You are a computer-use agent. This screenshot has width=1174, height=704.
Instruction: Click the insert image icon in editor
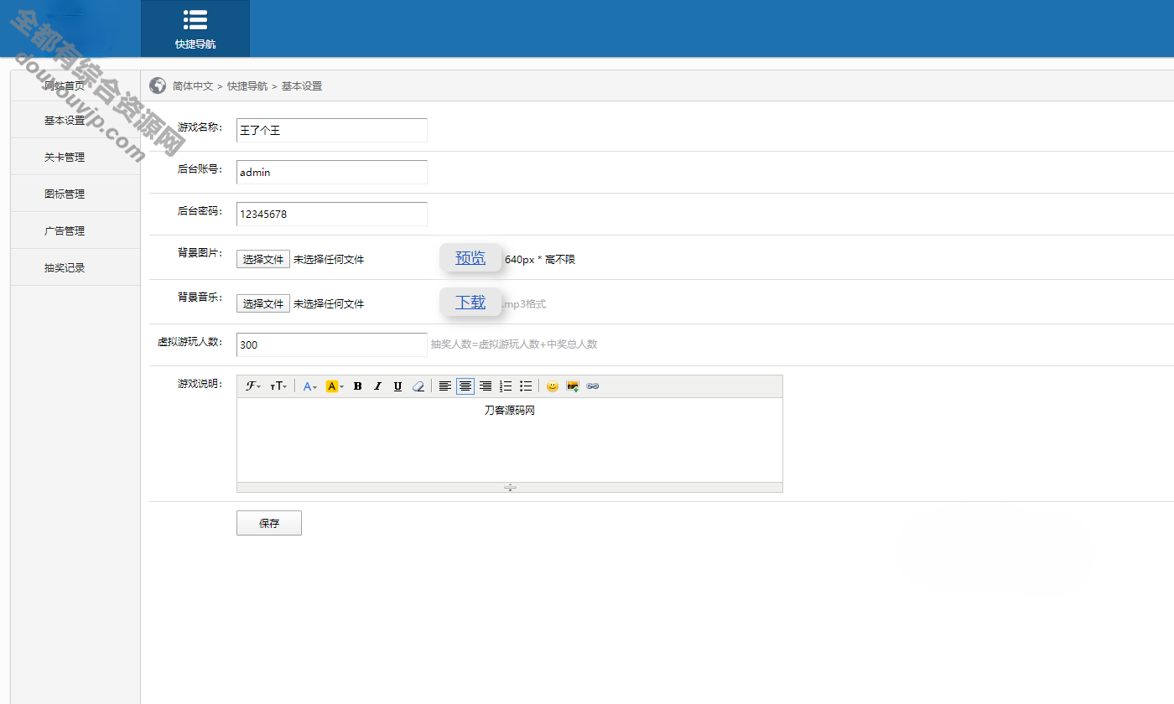(x=573, y=386)
